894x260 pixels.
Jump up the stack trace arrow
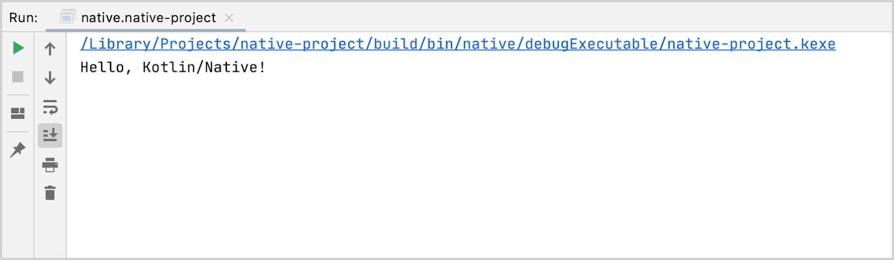coord(50,49)
